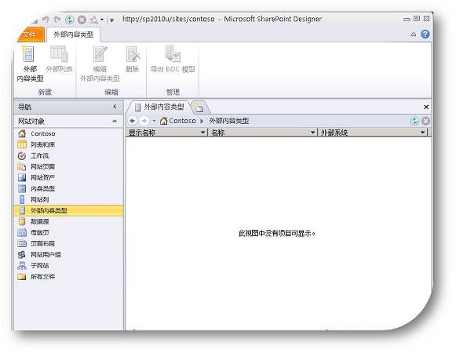Create new 外部内容类型 from the ribbon

point(30,64)
